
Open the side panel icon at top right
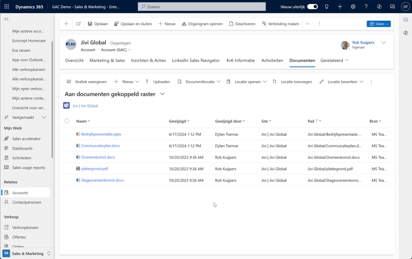(x=406, y=20)
